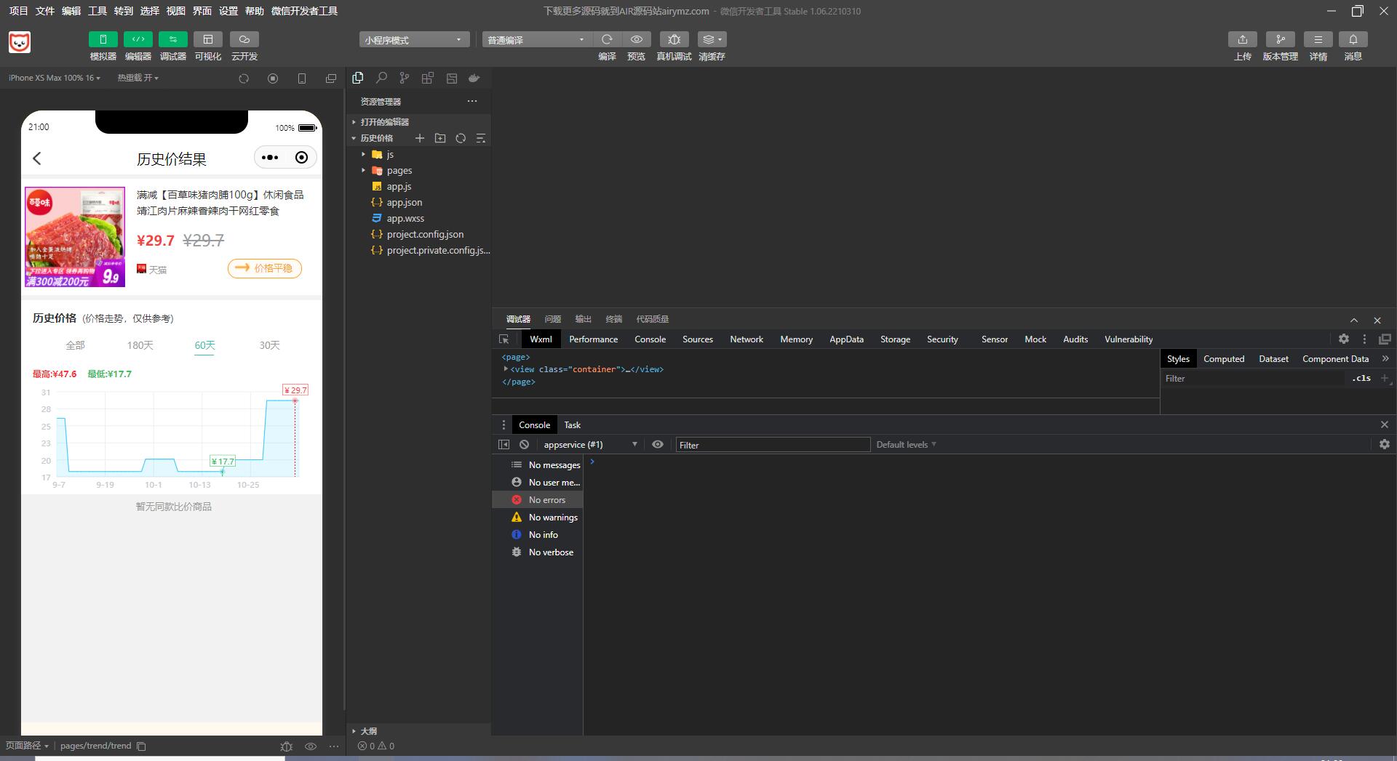
Task: Click the price stable (价格平稳) button
Action: pyautogui.click(x=265, y=268)
